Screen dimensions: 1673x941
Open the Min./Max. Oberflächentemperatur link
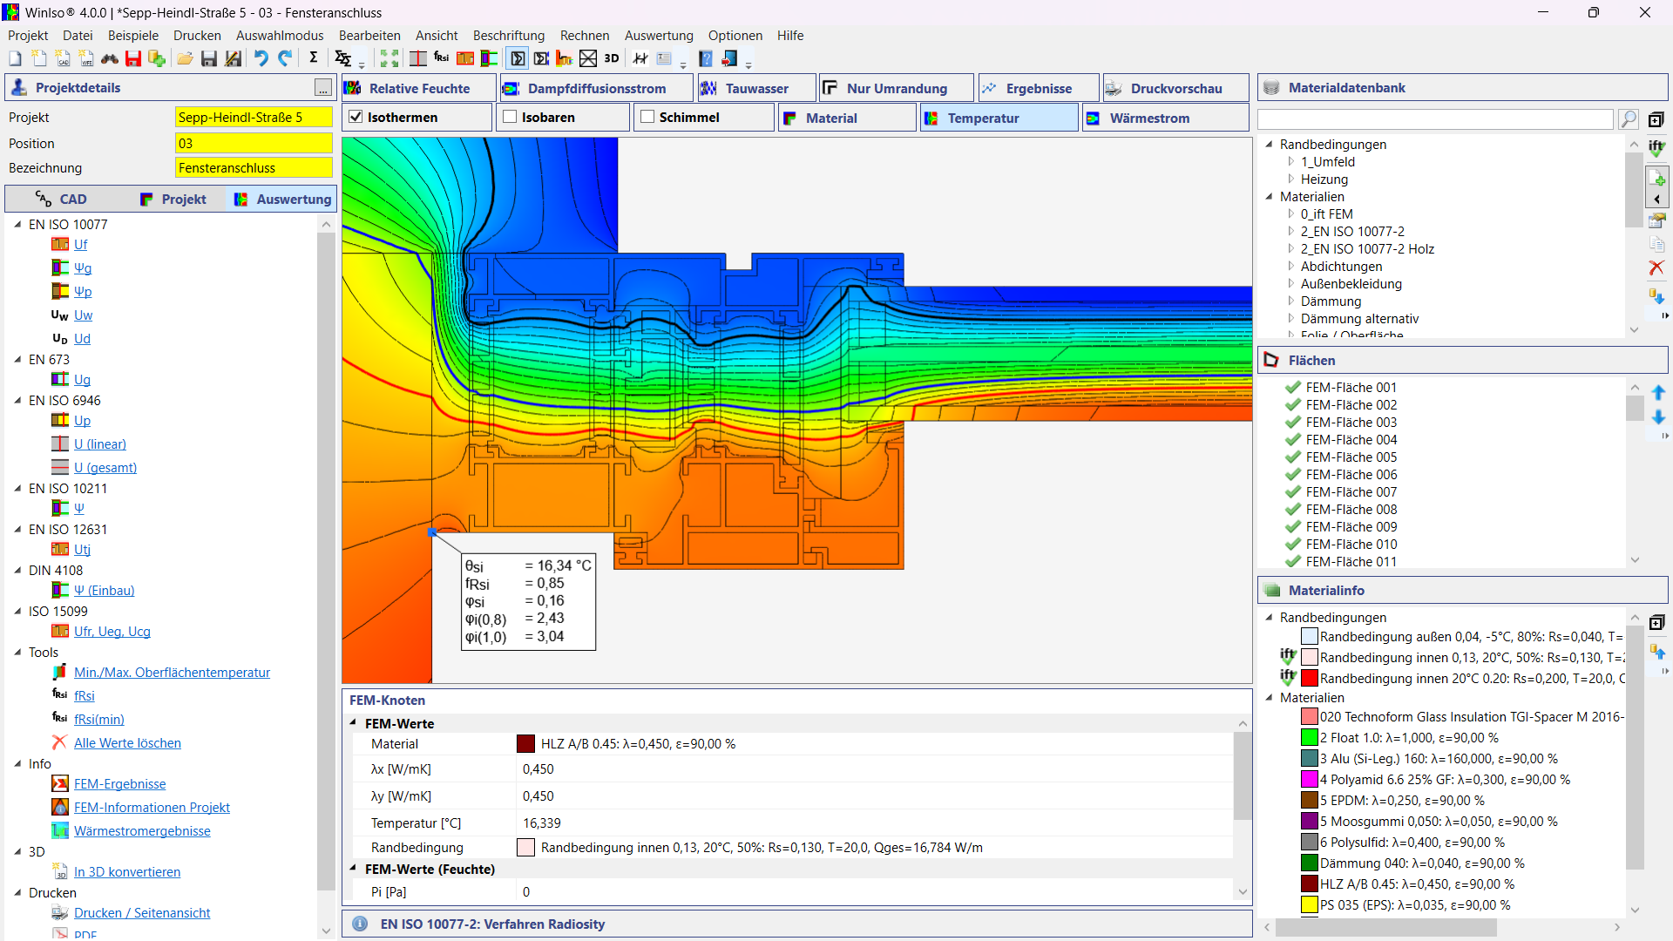(x=172, y=673)
